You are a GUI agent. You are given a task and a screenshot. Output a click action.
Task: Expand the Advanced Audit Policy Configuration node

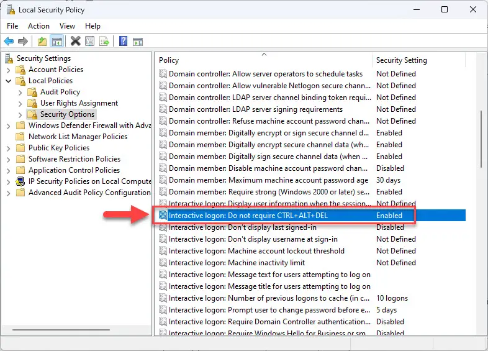[x=9, y=193]
